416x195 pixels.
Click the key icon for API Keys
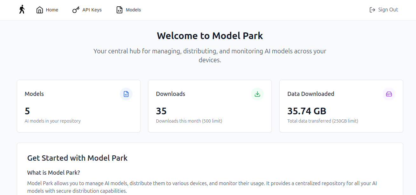tap(76, 10)
